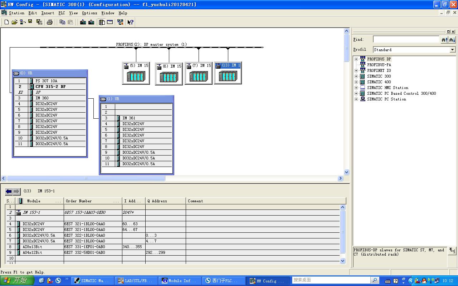Click the back arrow in detail pane
Viewport: 458px width, 286px height.
[9, 191]
